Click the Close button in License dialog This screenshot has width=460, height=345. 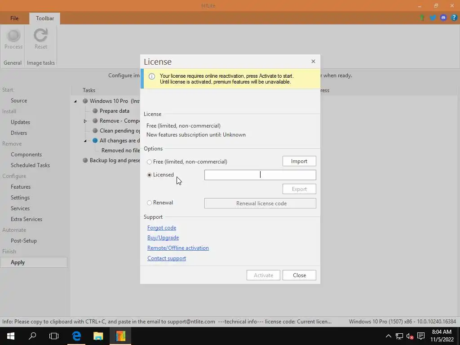(299, 275)
